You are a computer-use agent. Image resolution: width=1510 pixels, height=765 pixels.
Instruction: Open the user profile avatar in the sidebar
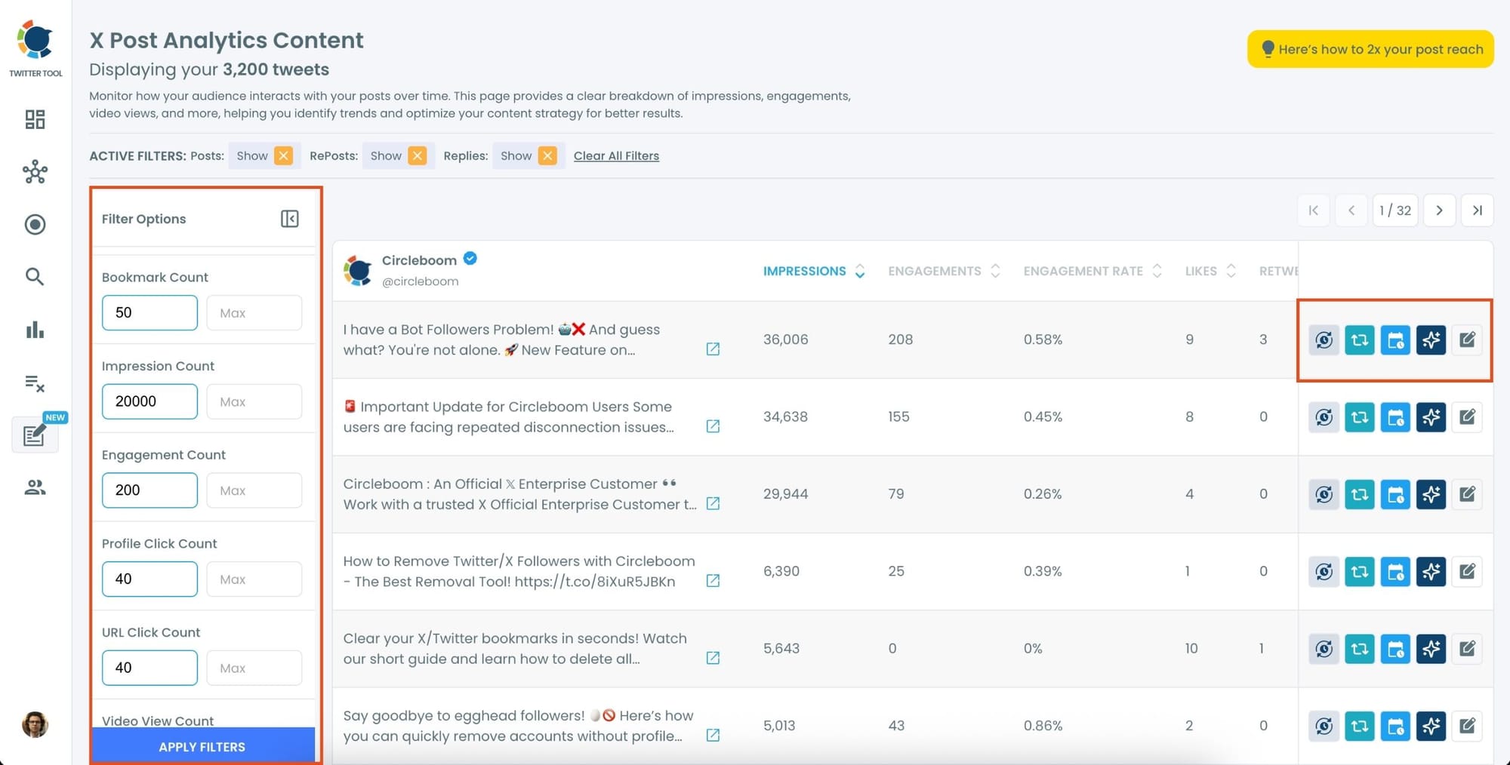[x=35, y=724]
